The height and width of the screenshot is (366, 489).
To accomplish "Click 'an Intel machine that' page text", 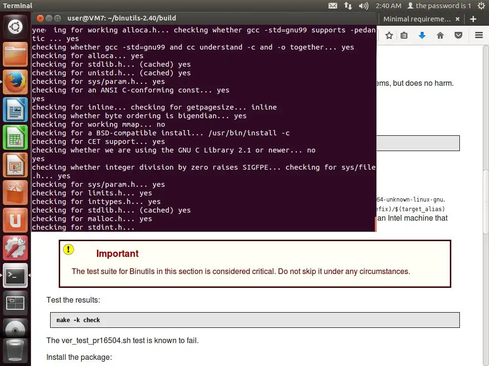I will pos(412,218).
